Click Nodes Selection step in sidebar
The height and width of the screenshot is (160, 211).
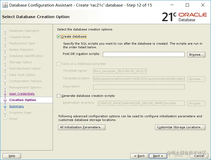[21, 50]
